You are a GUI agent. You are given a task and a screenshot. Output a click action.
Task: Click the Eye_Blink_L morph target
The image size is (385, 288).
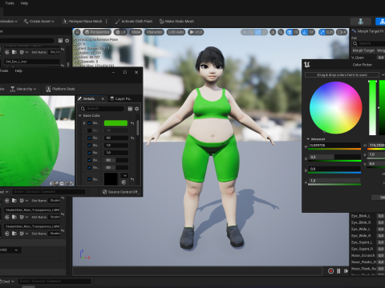pos(361,216)
